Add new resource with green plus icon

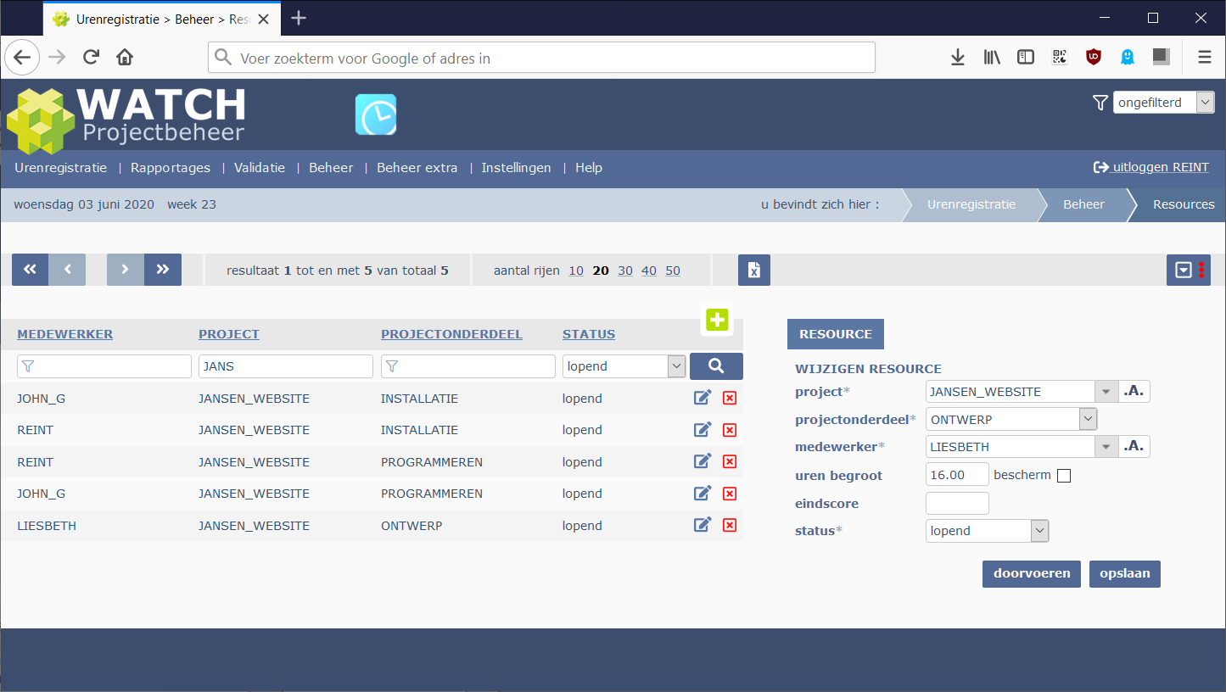[717, 320]
